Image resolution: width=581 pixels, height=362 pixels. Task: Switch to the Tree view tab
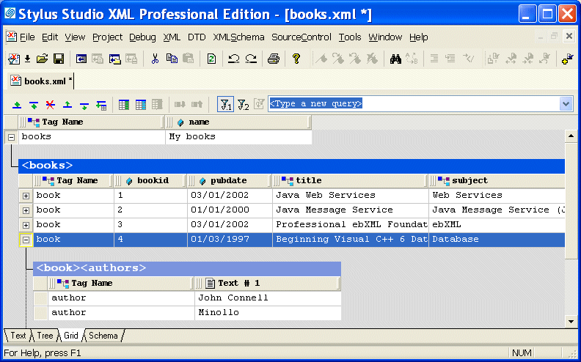click(x=45, y=336)
